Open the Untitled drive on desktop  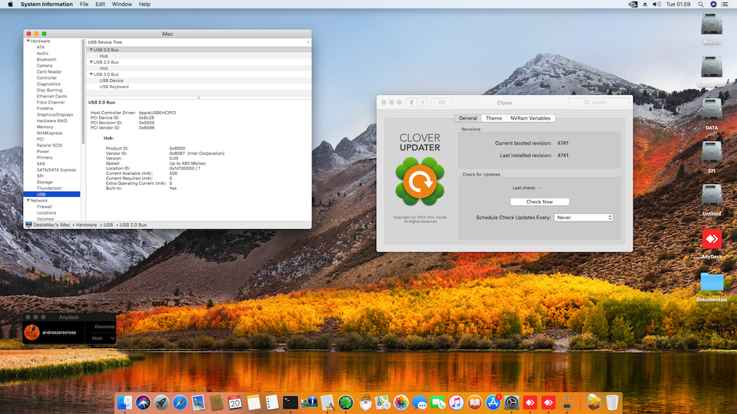pyautogui.click(x=712, y=195)
